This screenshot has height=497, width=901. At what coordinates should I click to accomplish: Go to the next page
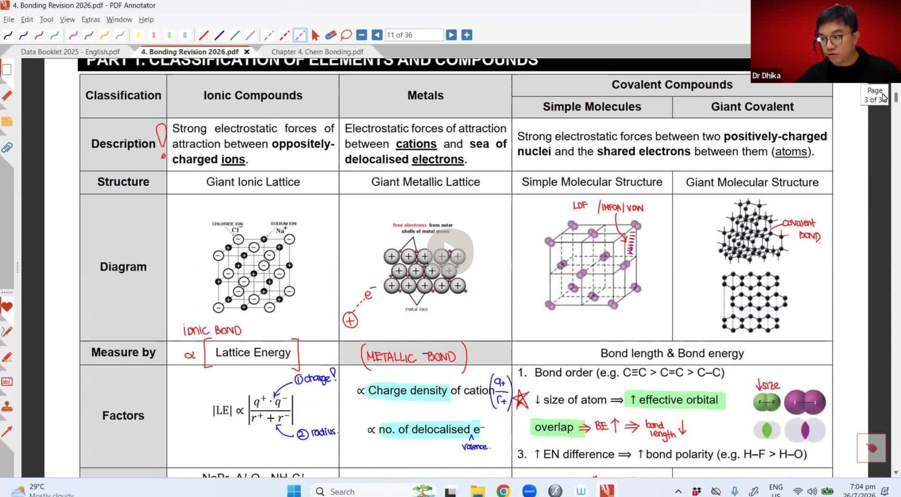[x=451, y=35]
